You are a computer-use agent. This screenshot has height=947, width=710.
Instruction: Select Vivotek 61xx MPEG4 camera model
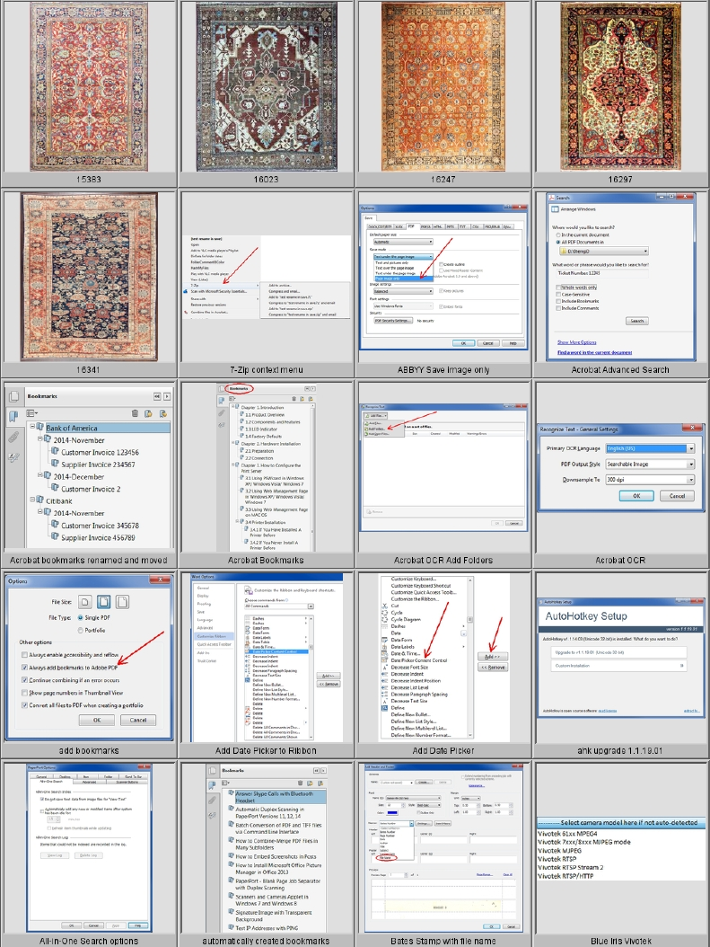pos(567,834)
